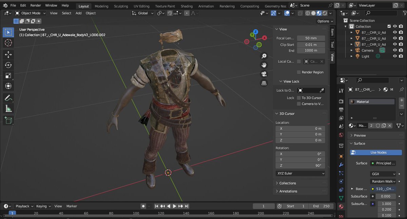Activate the Scale tool
The width and height of the screenshot is (407, 219).
[8, 76]
